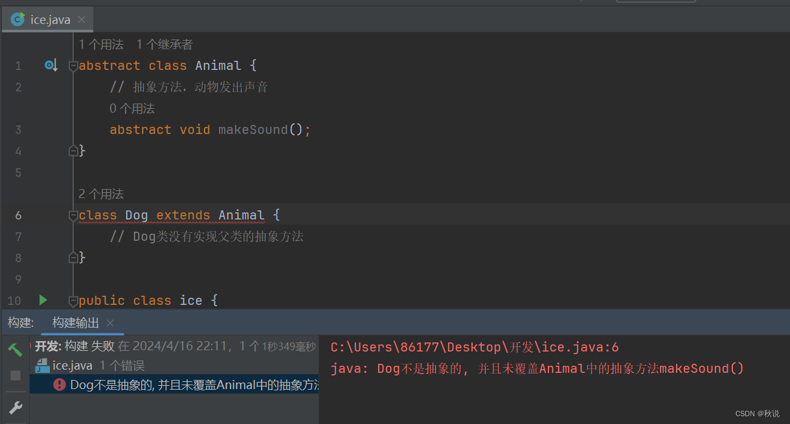
Task: Click 'Dog' class name on line 6
Action: tap(137, 215)
